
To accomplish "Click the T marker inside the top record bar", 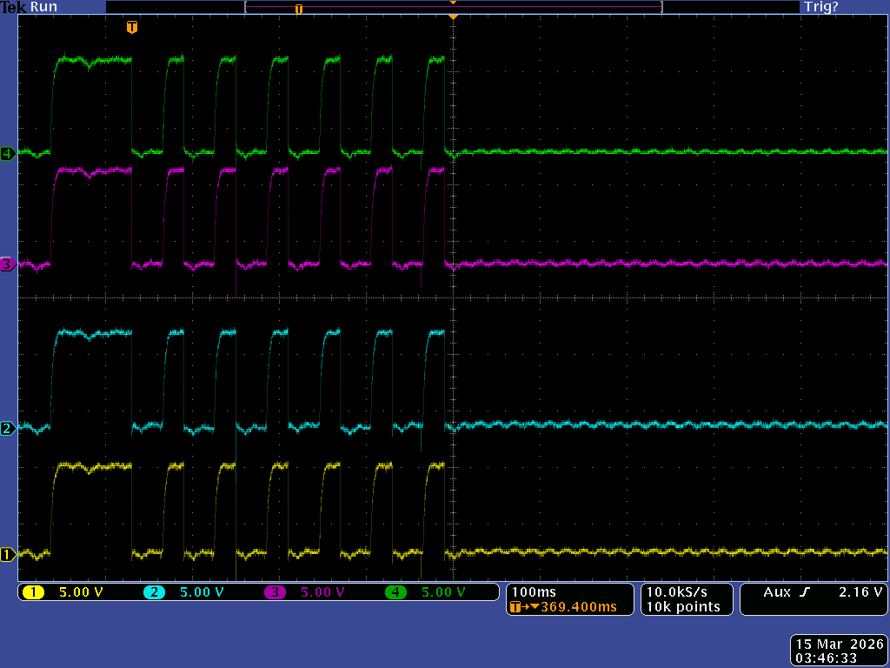I will coord(299,9).
